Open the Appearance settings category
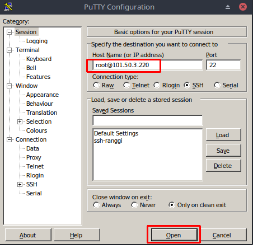 (43, 95)
